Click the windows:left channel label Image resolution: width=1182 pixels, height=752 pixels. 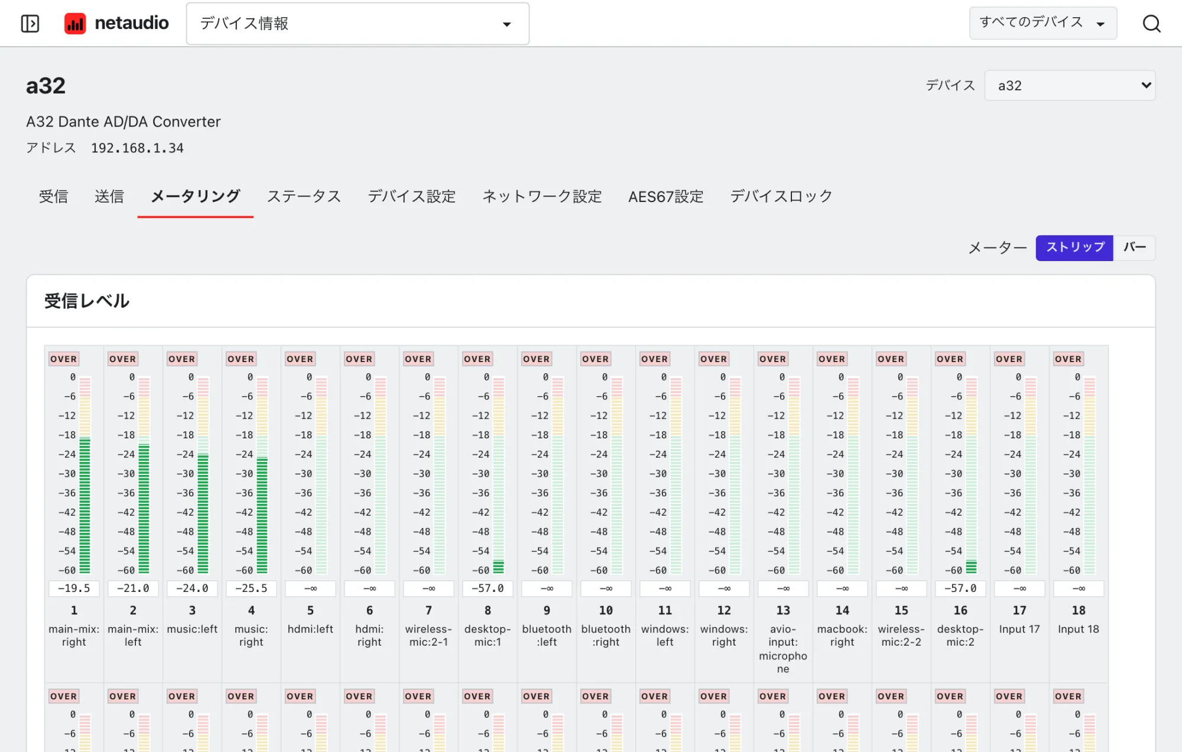(665, 636)
